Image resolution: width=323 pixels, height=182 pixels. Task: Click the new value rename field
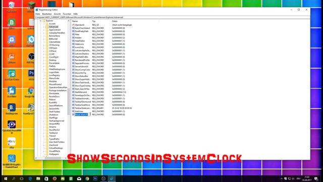click(82, 115)
